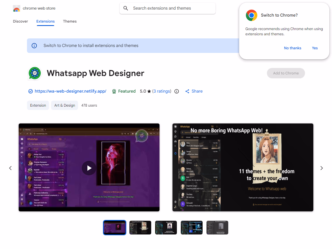Click Yes to switch to Chrome
The width and height of the screenshot is (332, 249).
[315, 48]
